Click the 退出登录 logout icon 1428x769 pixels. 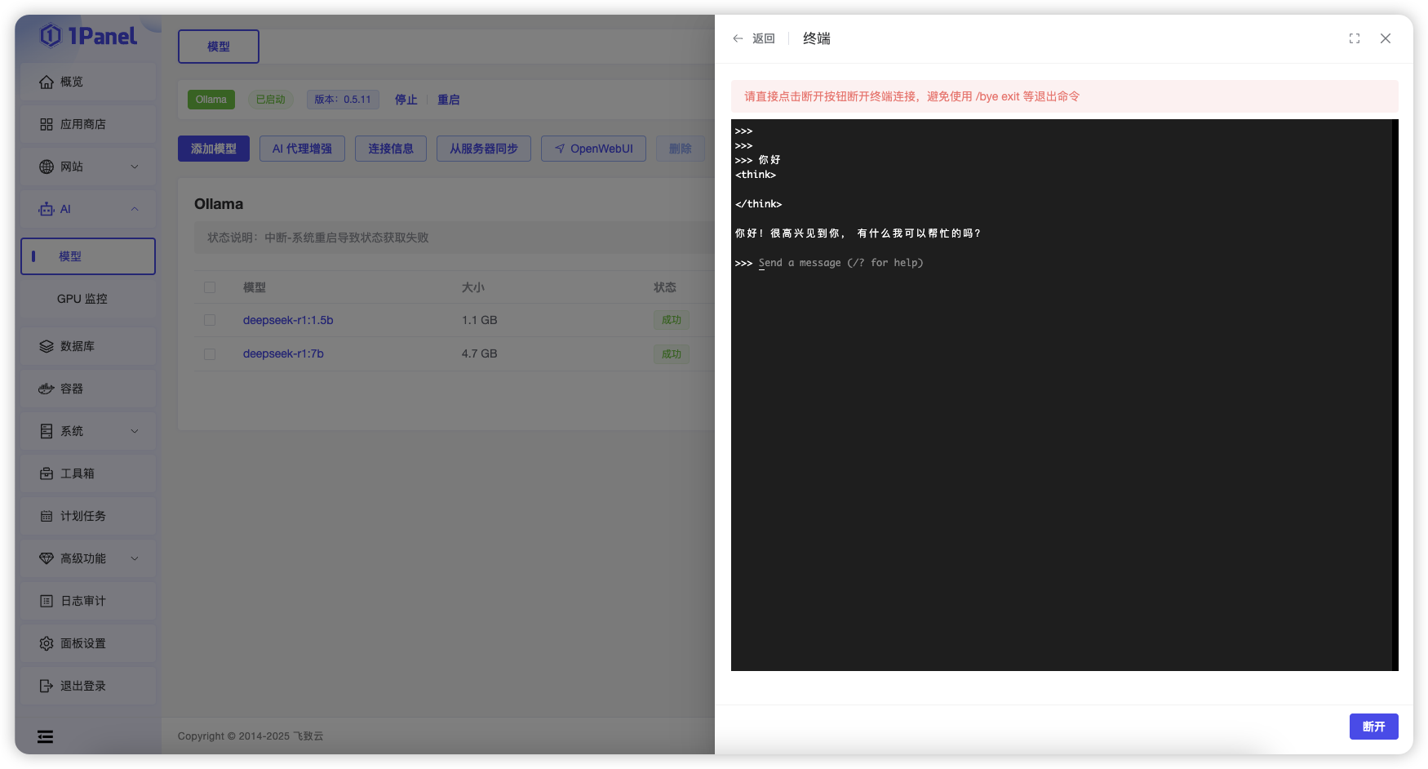coord(47,686)
